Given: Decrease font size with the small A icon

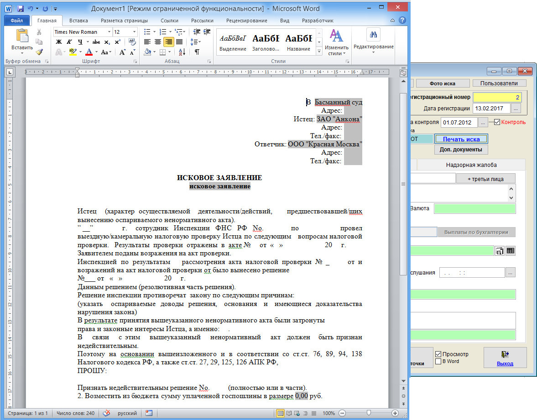Looking at the screenshot, I should click(132, 52).
